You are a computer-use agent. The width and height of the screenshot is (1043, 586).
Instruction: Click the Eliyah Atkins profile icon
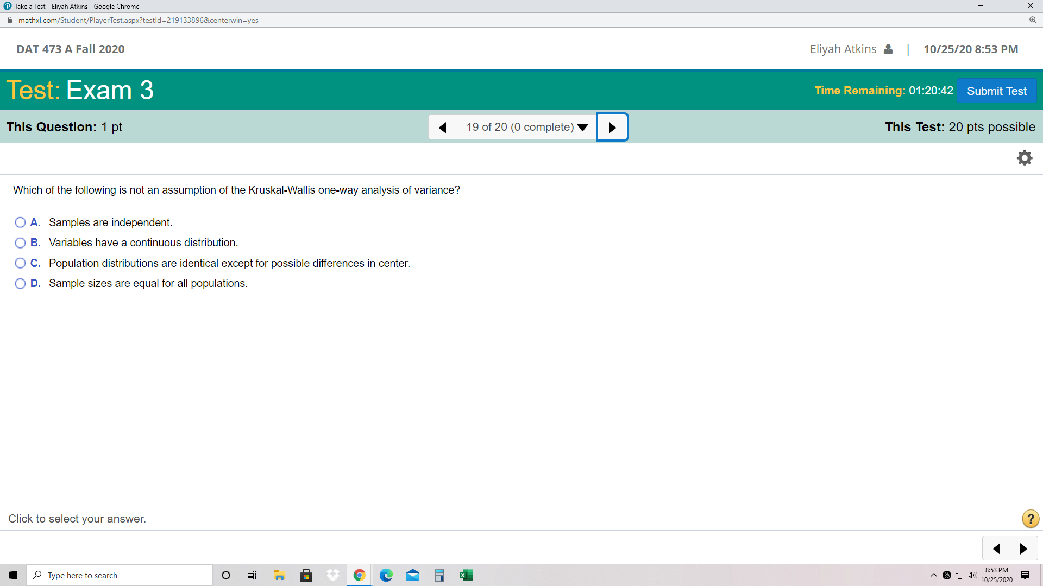pos(888,49)
